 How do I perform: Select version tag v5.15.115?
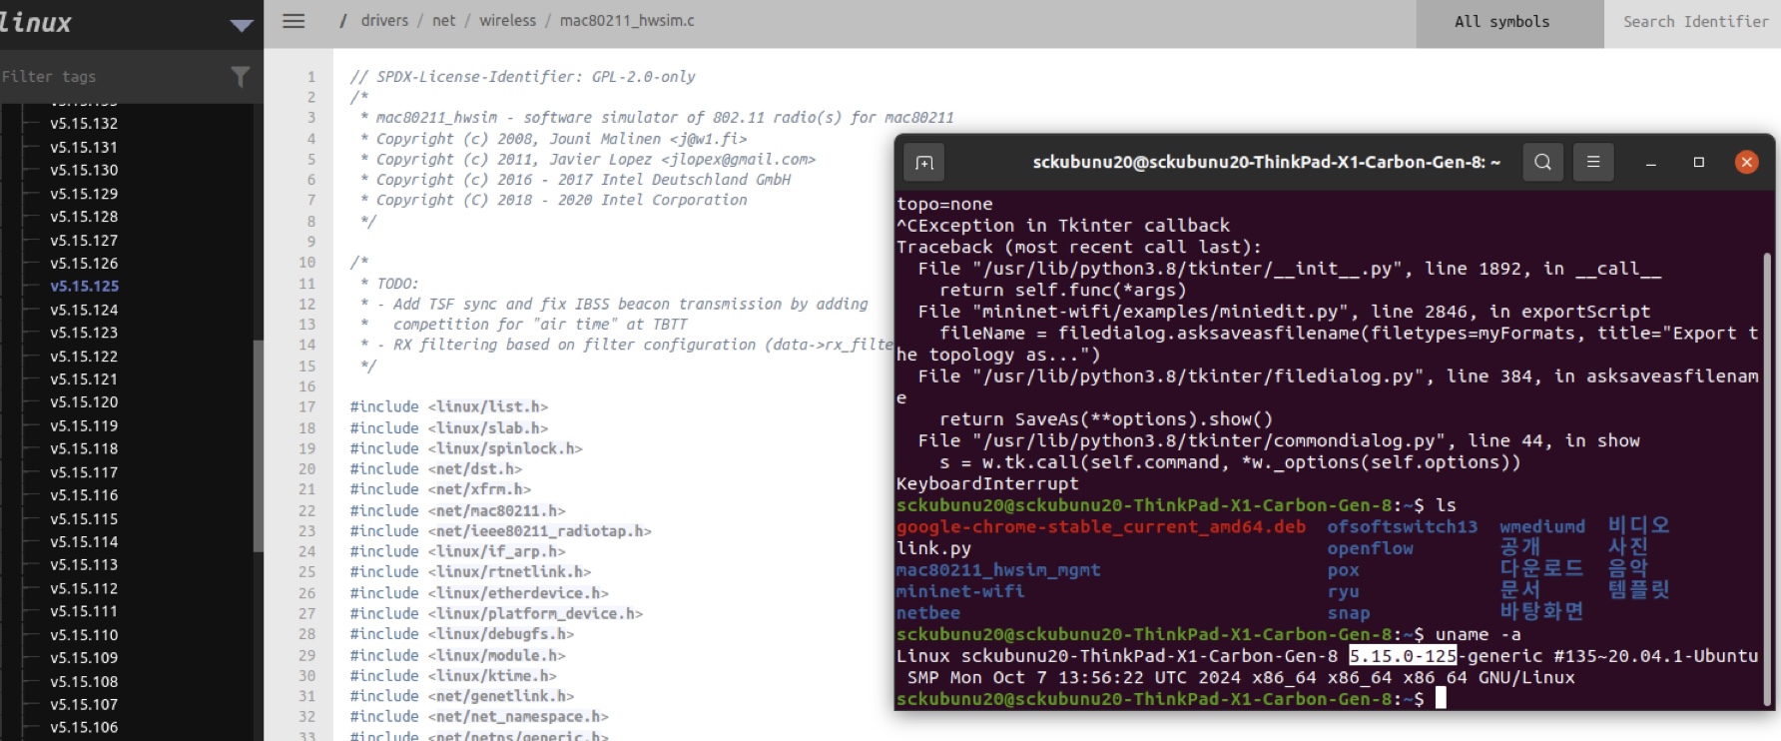(84, 518)
